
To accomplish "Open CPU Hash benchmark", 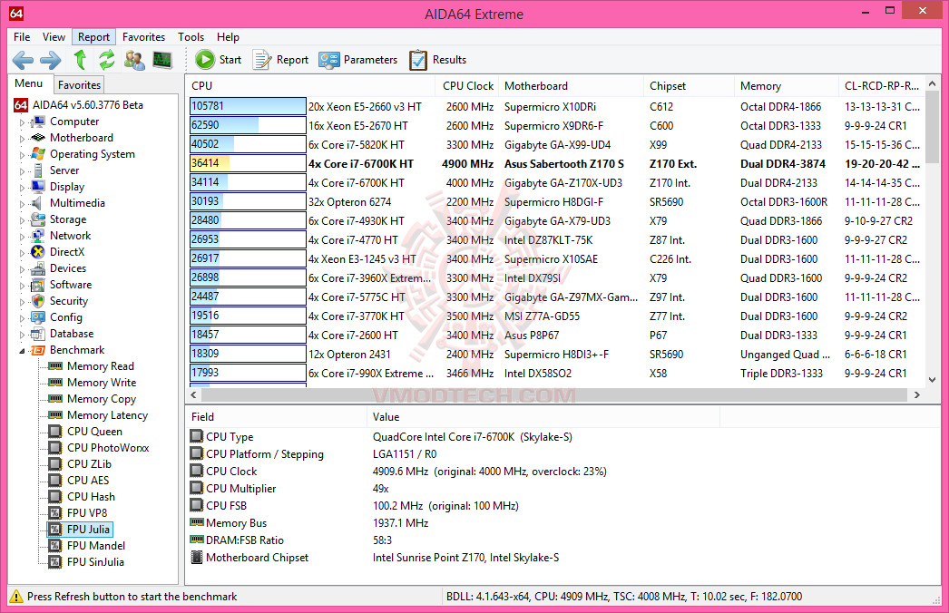I will [91, 498].
